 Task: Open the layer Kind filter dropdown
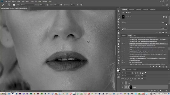click(x=126, y=73)
